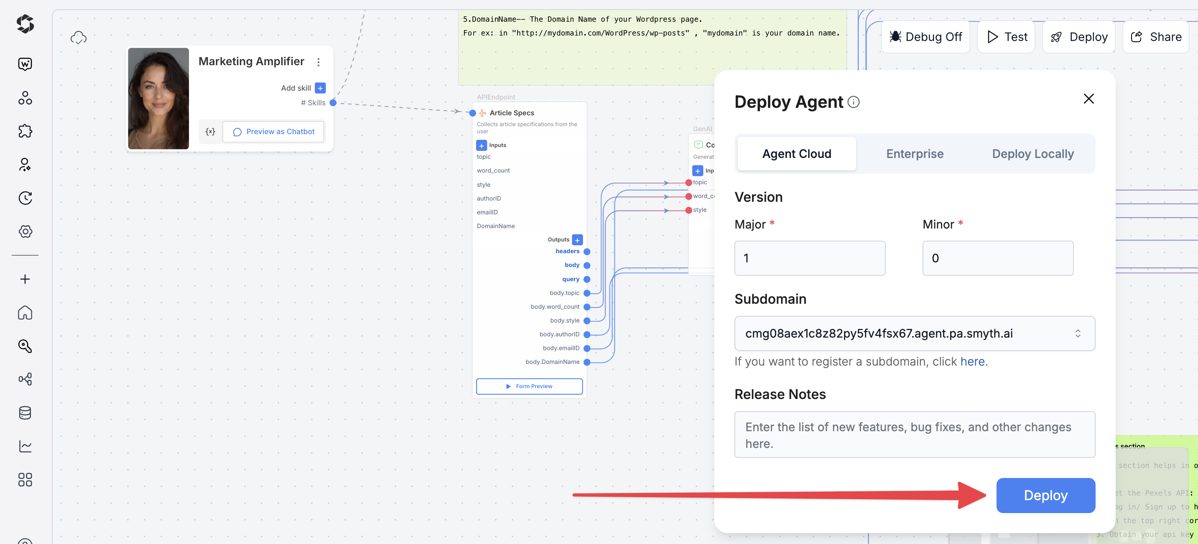This screenshot has height=544, width=1198.
Task: Click the cloud saved status icon
Action: click(78, 38)
